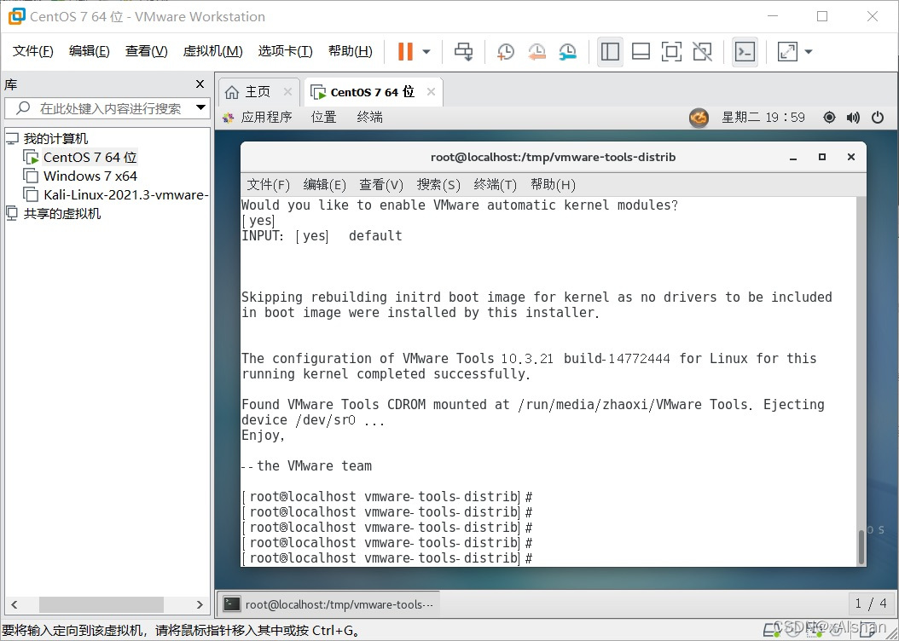Viewport: 899px width, 641px height.
Task: Revert the VM to its snapshot
Action: 536,51
